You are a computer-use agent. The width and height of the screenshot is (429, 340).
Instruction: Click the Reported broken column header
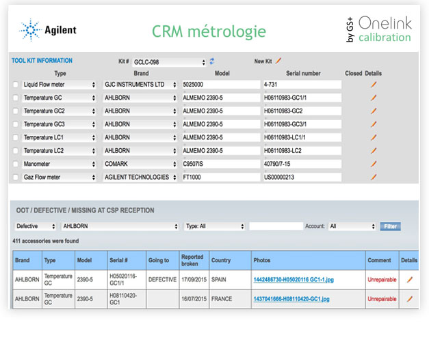click(x=194, y=261)
